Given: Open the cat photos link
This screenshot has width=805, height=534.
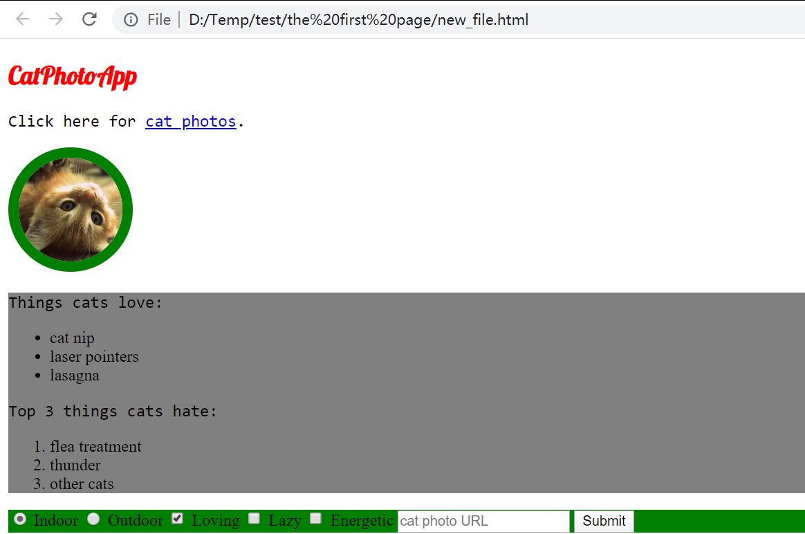Looking at the screenshot, I should [190, 122].
